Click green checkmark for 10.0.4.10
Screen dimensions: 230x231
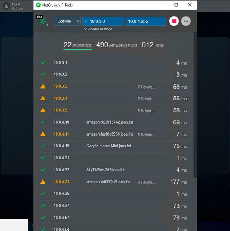(x=43, y=122)
